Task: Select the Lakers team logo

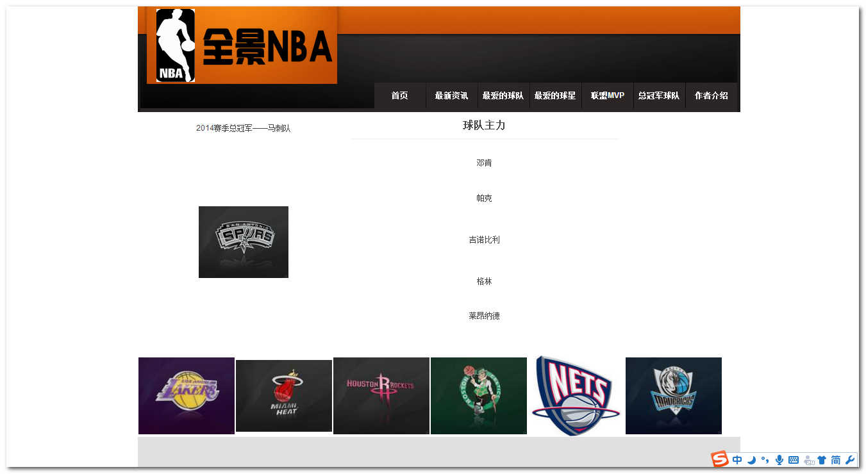Action: pyautogui.click(x=187, y=396)
